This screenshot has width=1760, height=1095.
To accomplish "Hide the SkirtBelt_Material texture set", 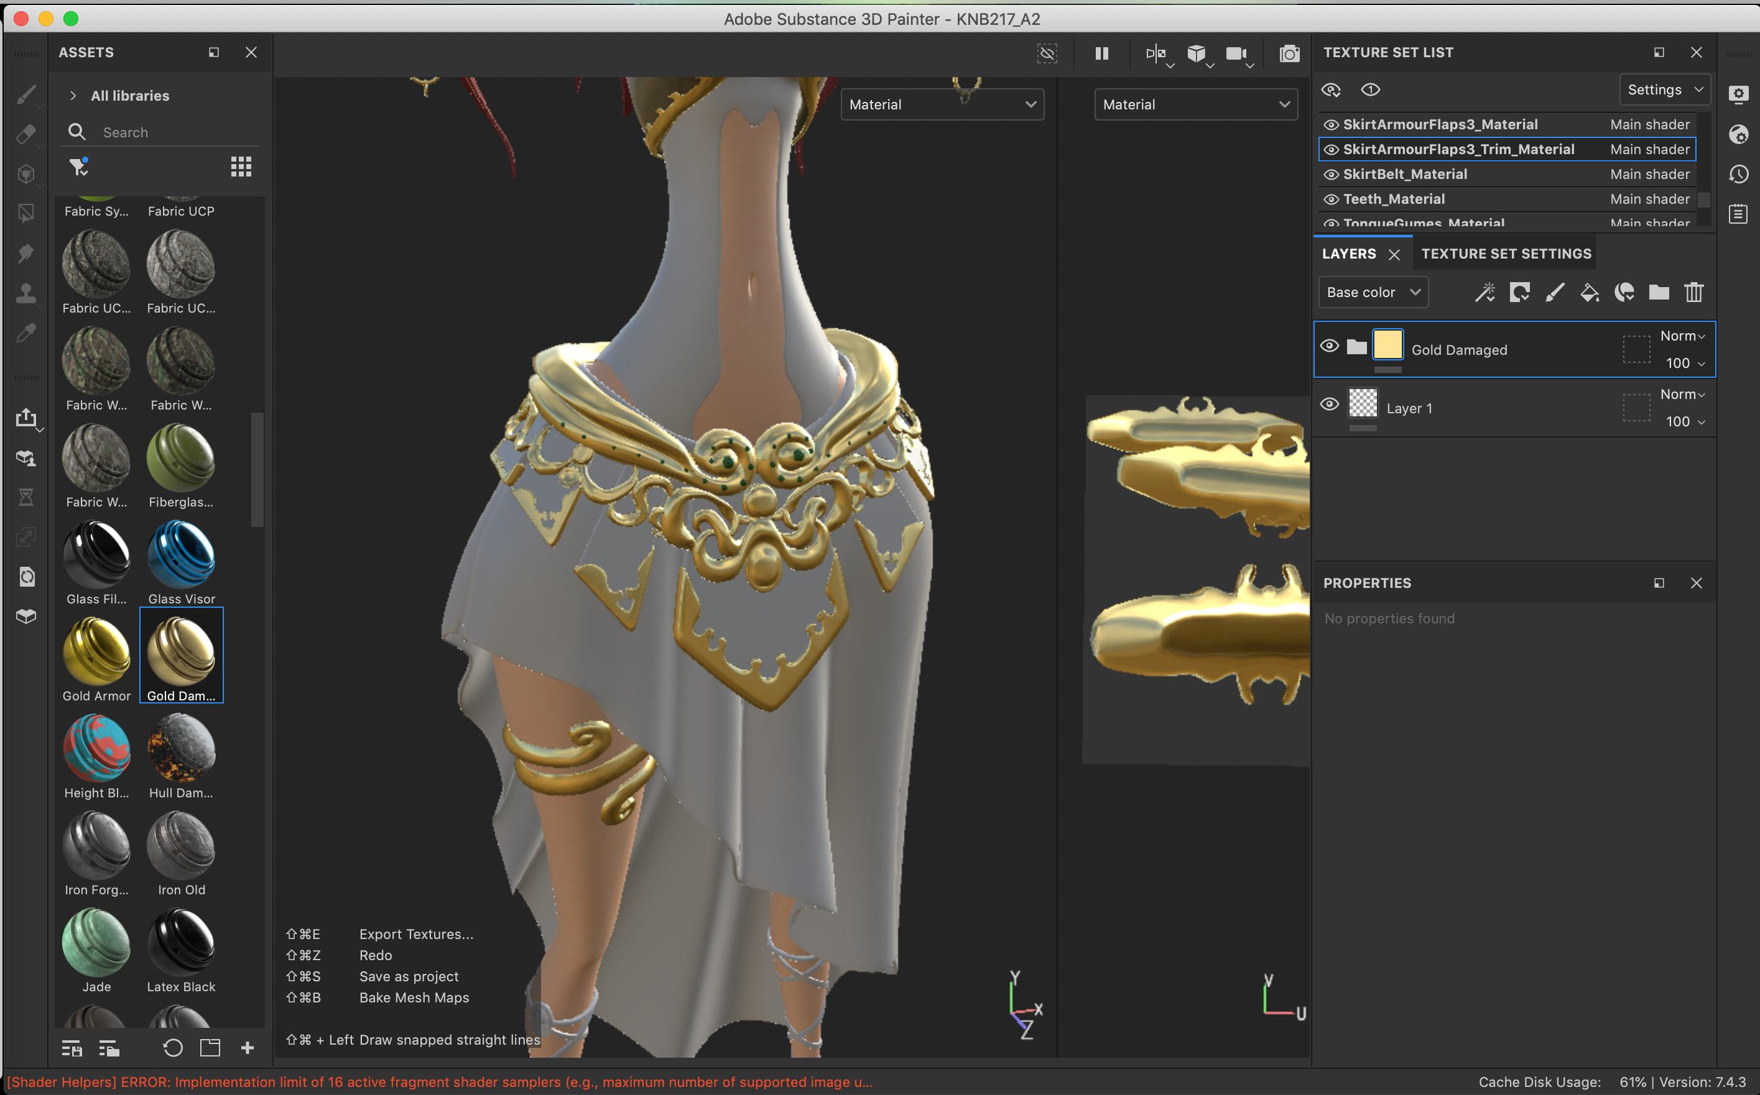I will click(x=1331, y=175).
